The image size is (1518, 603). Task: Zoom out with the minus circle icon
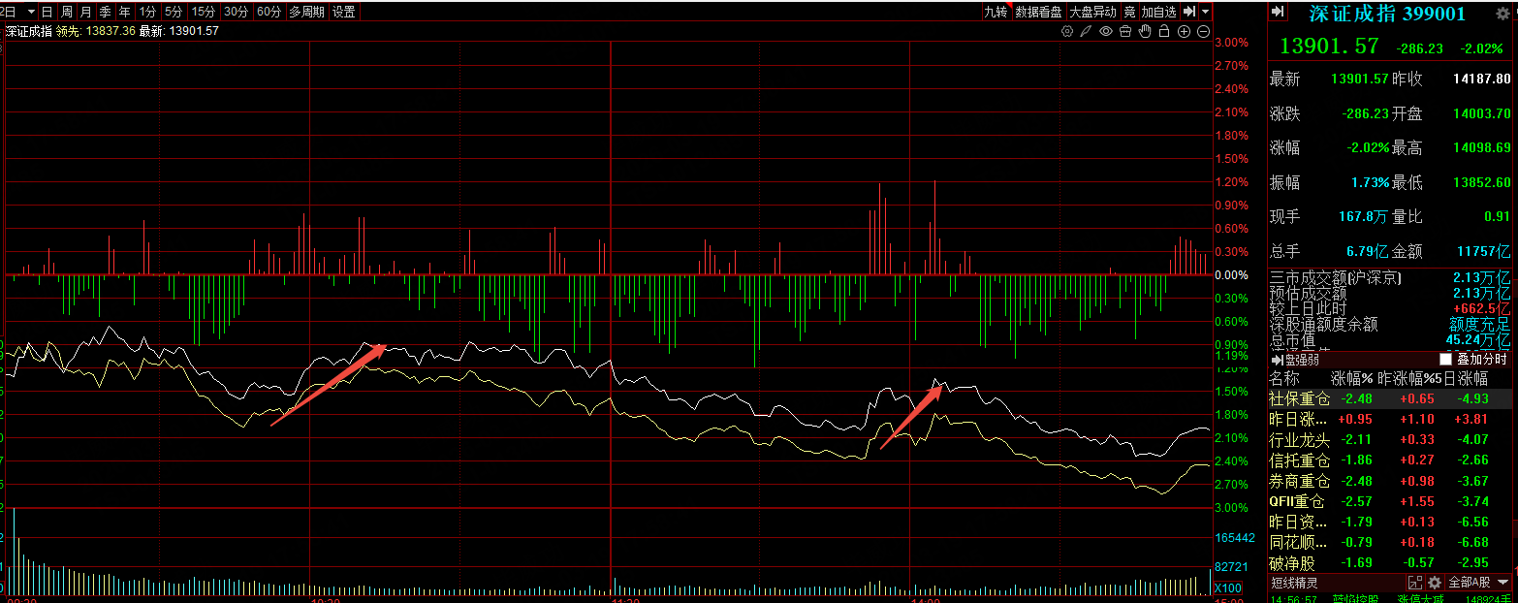click(1203, 31)
